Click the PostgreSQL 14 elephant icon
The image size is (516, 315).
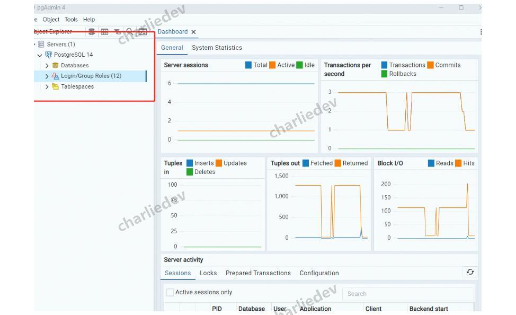pyautogui.click(x=48, y=55)
